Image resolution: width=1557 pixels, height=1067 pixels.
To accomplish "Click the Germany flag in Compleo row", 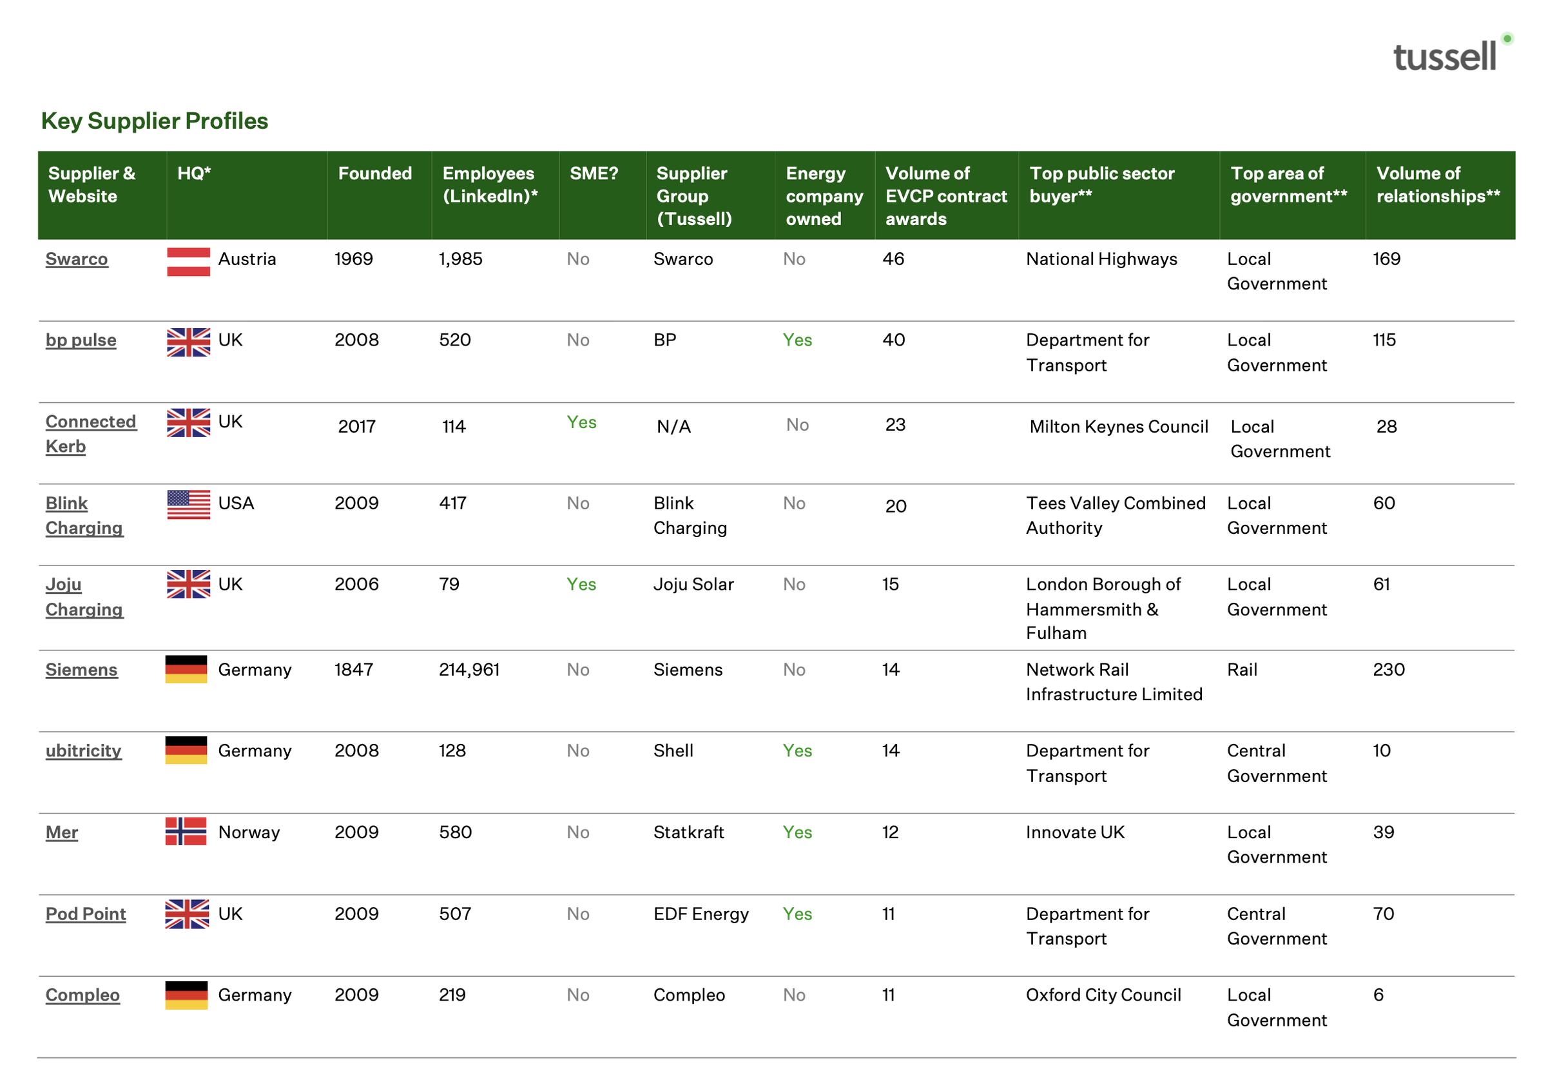I will (x=186, y=995).
